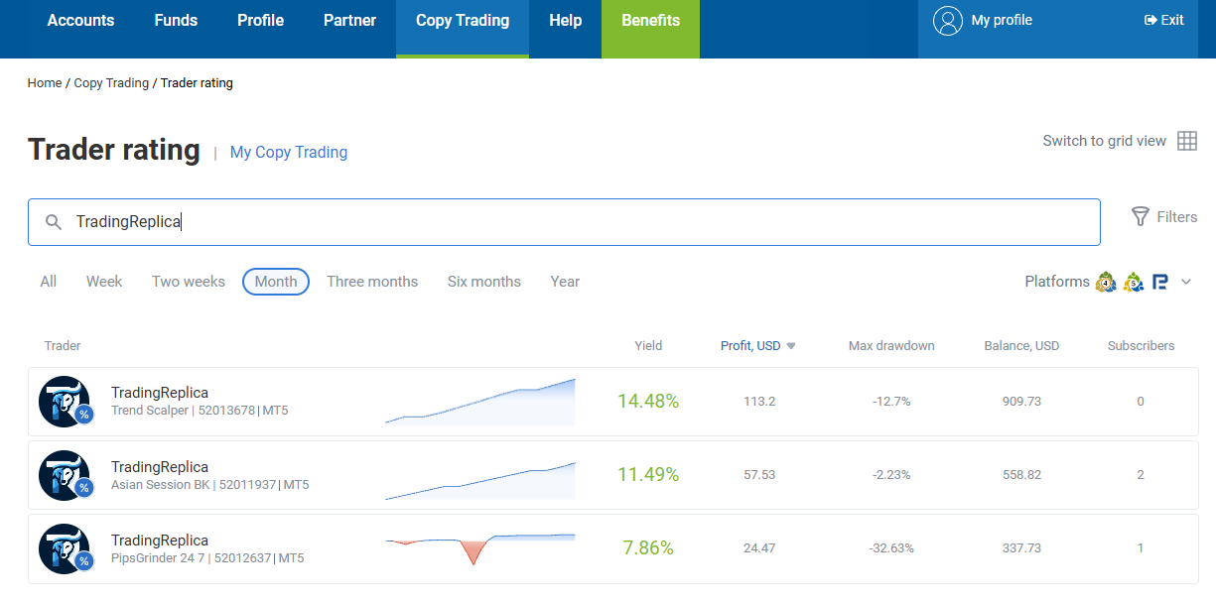This screenshot has width=1216, height=602.
Task: Click profit value 24.47
Action: [759, 548]
